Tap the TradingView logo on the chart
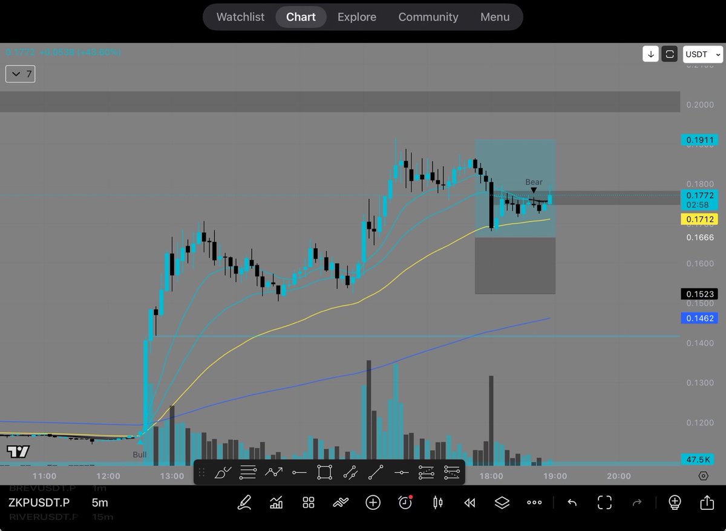The width and height of the screenshot is (726, 531). click(18, 451)
